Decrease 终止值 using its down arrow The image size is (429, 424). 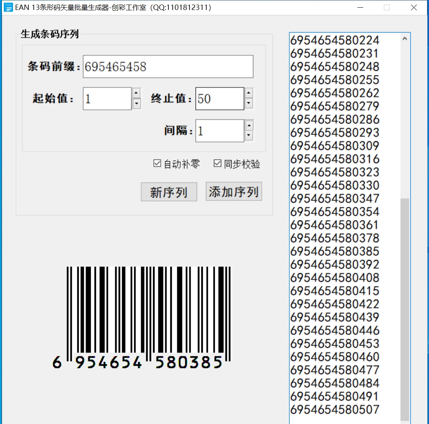pos(249,104)
